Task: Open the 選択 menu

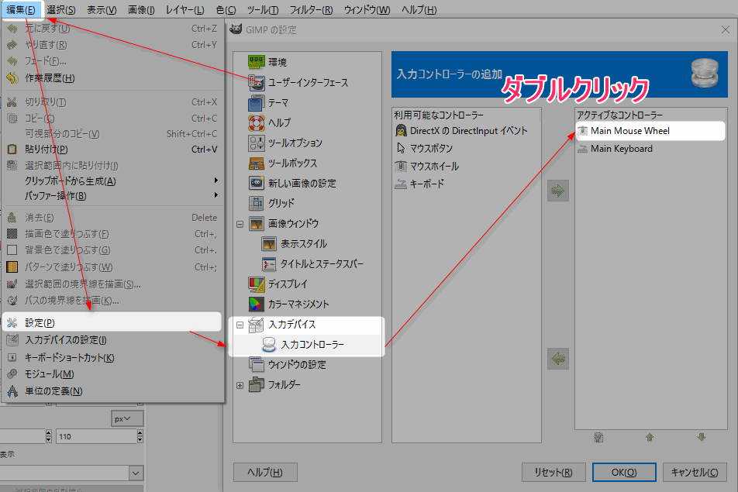Action: [x=60, y=9]
